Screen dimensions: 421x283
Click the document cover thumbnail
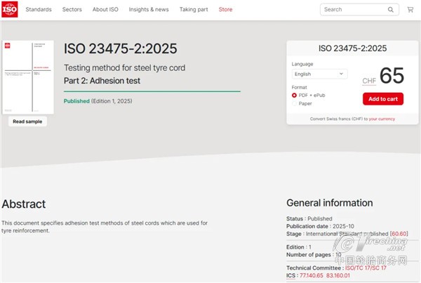28,77
